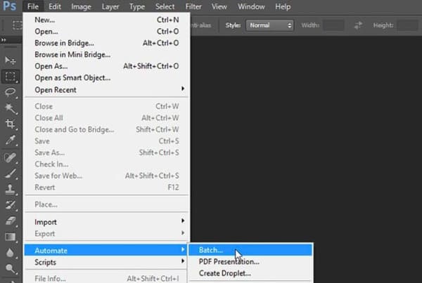Viewport: 422px width, 283px height.
Task: Click the Place... menu entry
Action: (107, 204)
